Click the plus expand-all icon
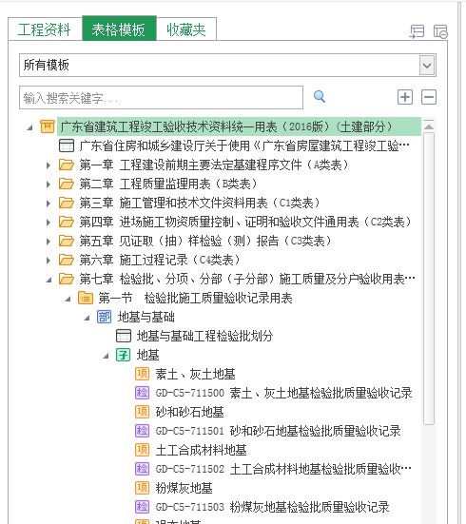The height and width of the screenshot is (524, 466). click(x=405, y=97)
